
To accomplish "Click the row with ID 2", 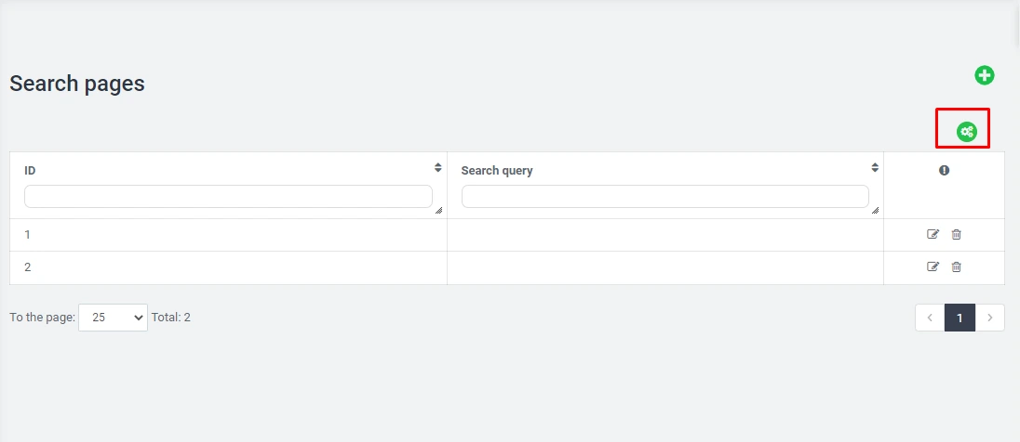I will (x=228, y=267).
